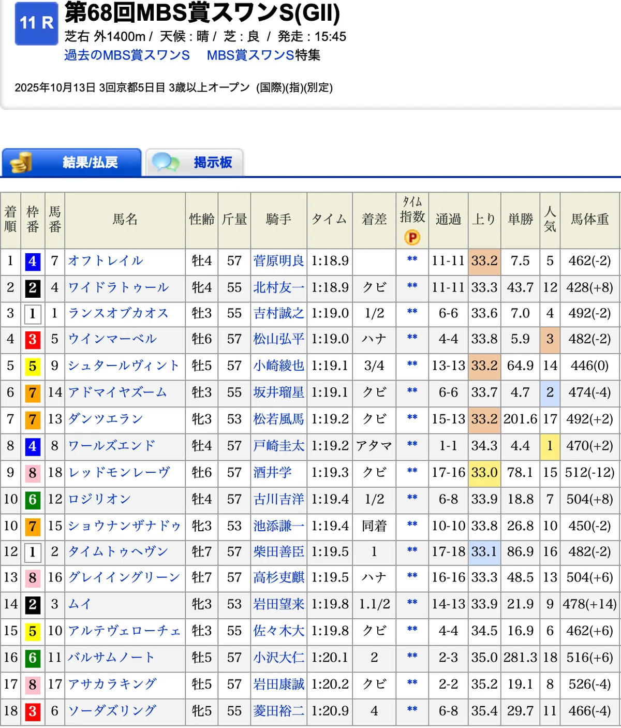Open horse タイムトゥヘヴン page
The height and width of the screenshot is (728, 621).
(118, 552)
